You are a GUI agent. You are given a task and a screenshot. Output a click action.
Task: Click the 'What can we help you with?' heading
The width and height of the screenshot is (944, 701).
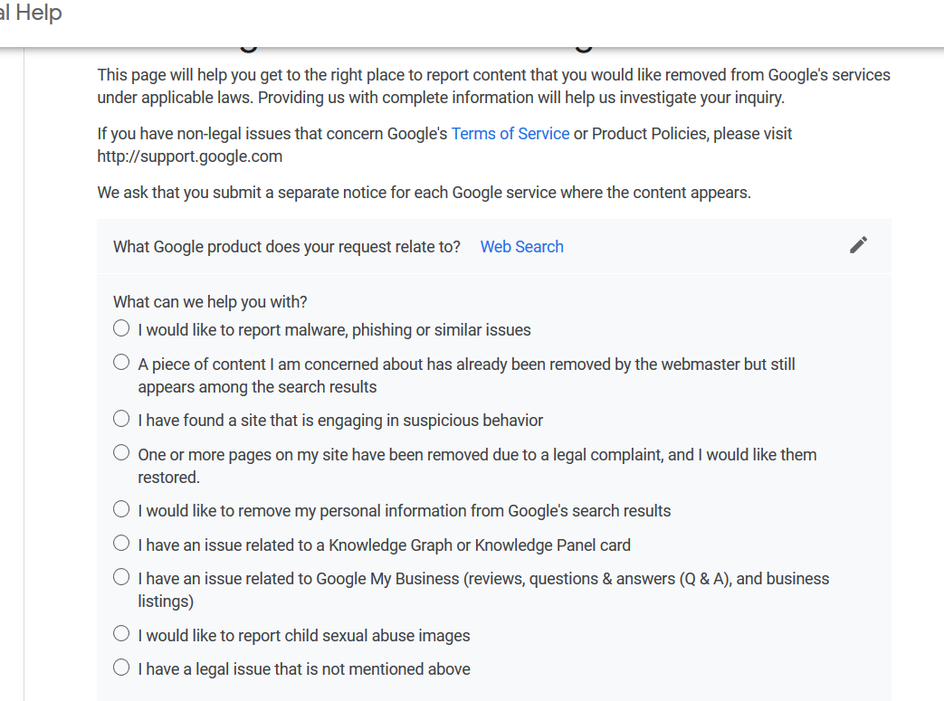(x=210, y=302)
